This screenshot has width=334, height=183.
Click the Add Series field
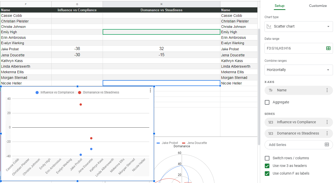coord(299,145)
